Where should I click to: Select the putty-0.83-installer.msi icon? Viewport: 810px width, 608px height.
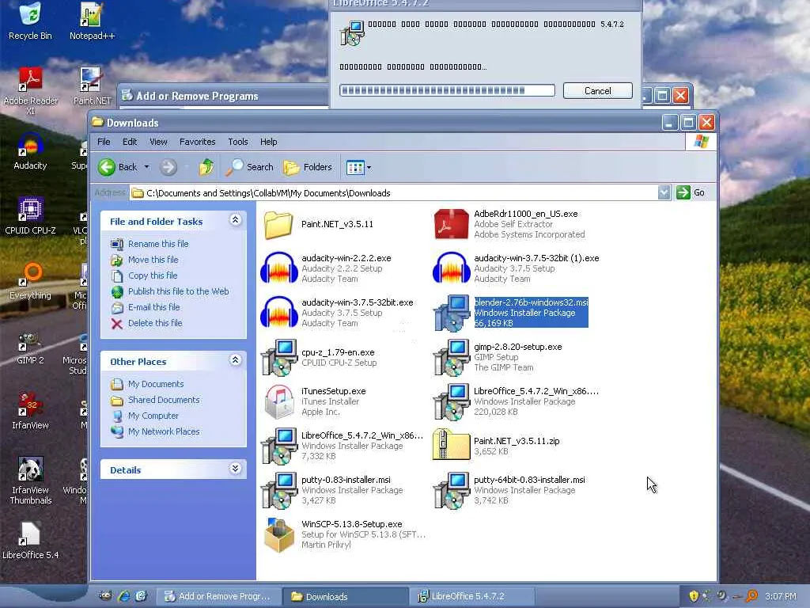click(278, 490)
